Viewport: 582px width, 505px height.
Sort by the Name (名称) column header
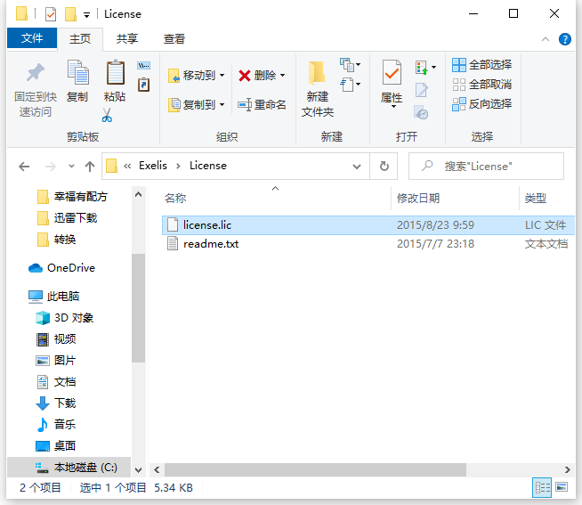click(276, 198)
